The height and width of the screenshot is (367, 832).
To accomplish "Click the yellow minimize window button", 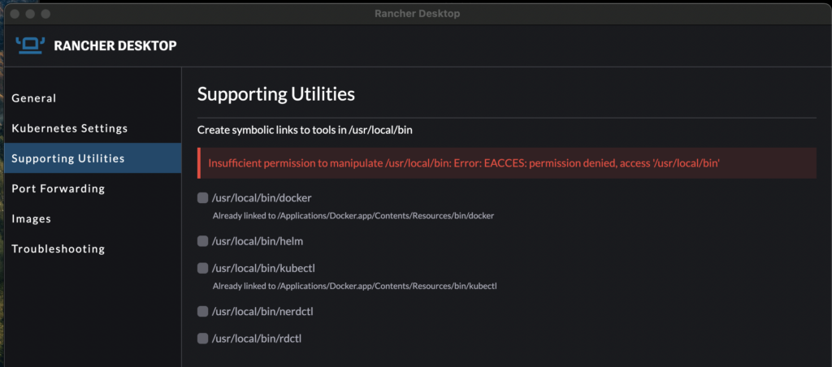I will 30,14.
